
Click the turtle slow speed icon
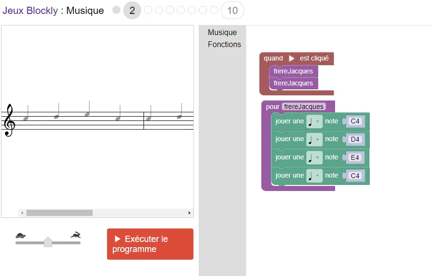(20, 235)
